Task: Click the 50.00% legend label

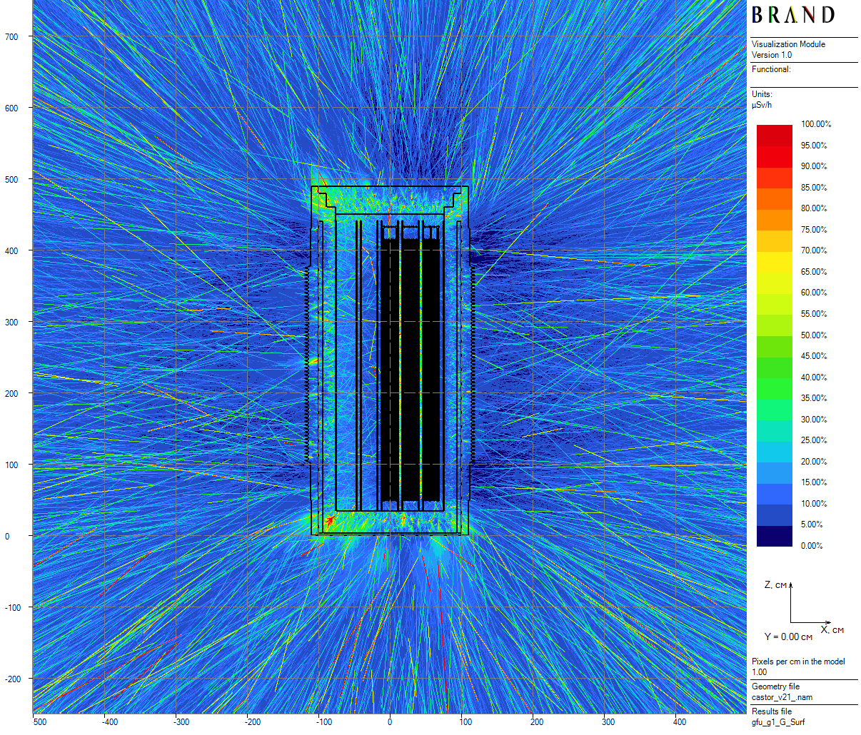Action: point(813,335)
